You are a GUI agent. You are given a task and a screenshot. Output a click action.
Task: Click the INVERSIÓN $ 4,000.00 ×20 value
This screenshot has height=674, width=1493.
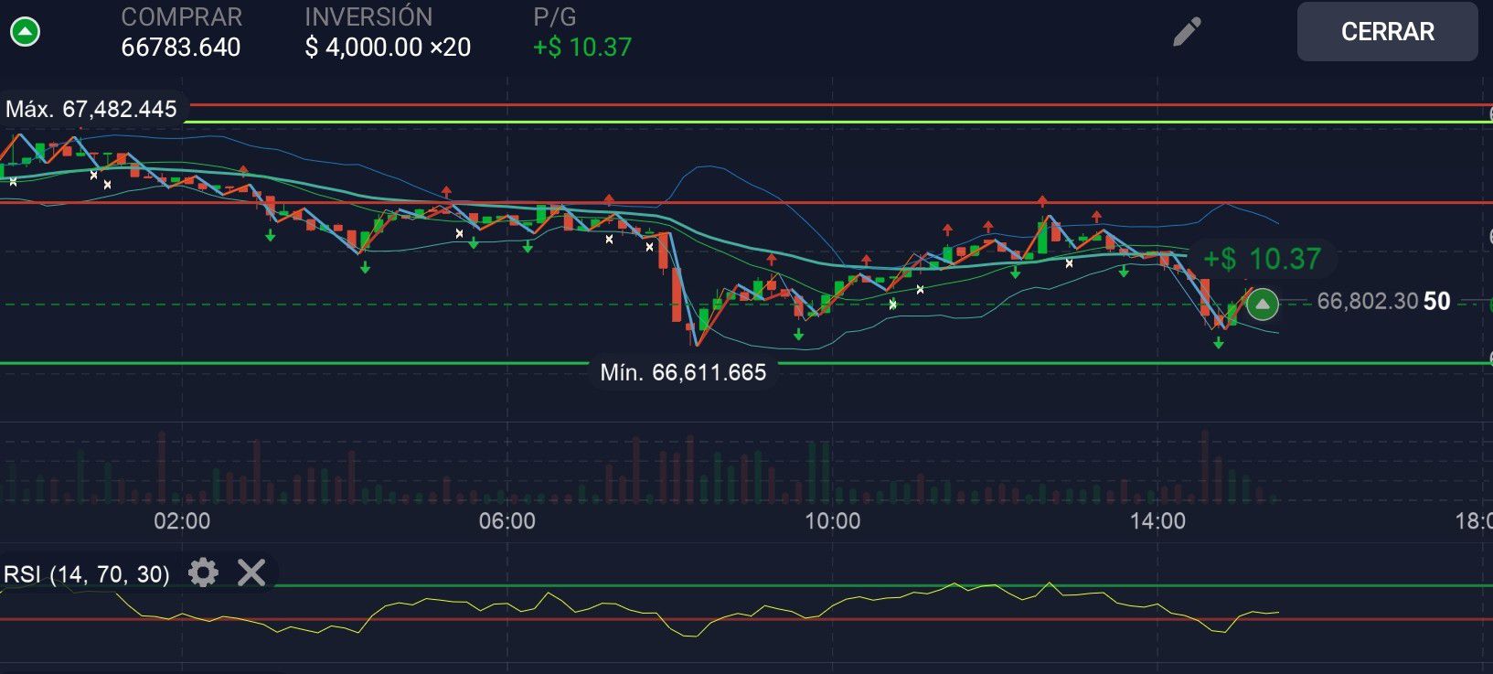[388, 48]
